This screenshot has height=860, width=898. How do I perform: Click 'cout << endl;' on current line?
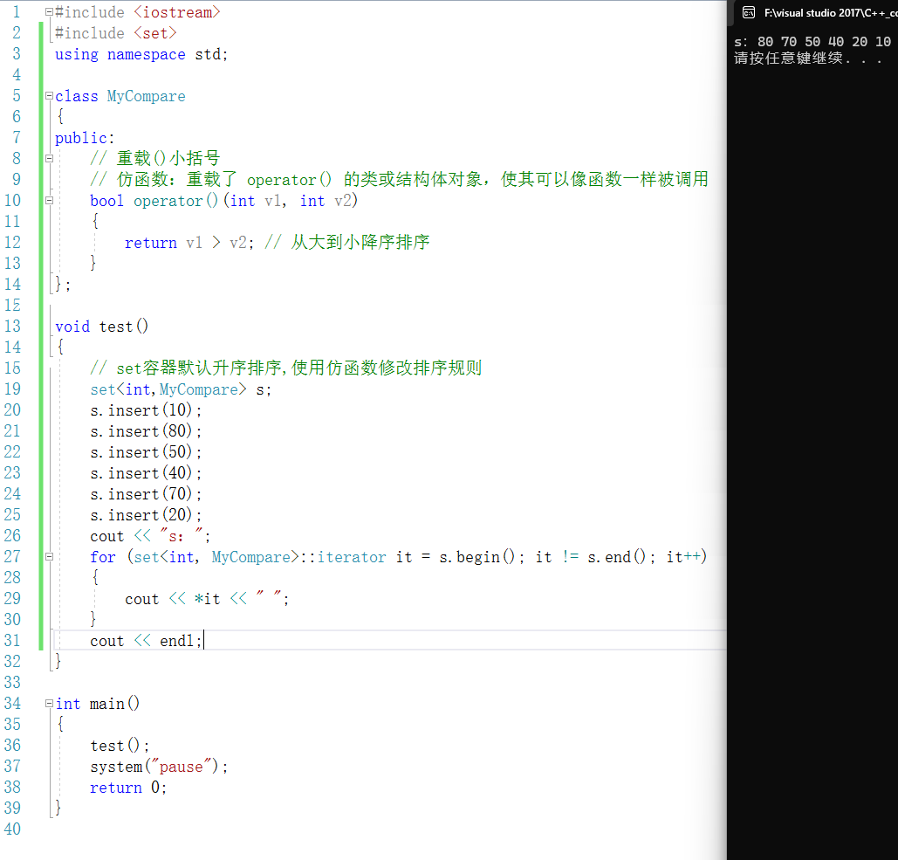click(x=146, y=641)
